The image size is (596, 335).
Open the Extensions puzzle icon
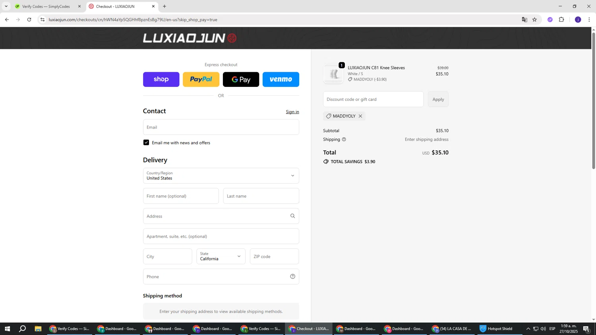pos(561,19)
